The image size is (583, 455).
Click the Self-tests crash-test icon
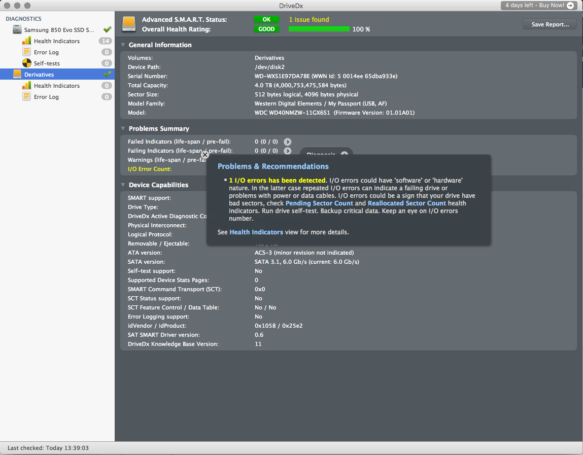point(27,63)
